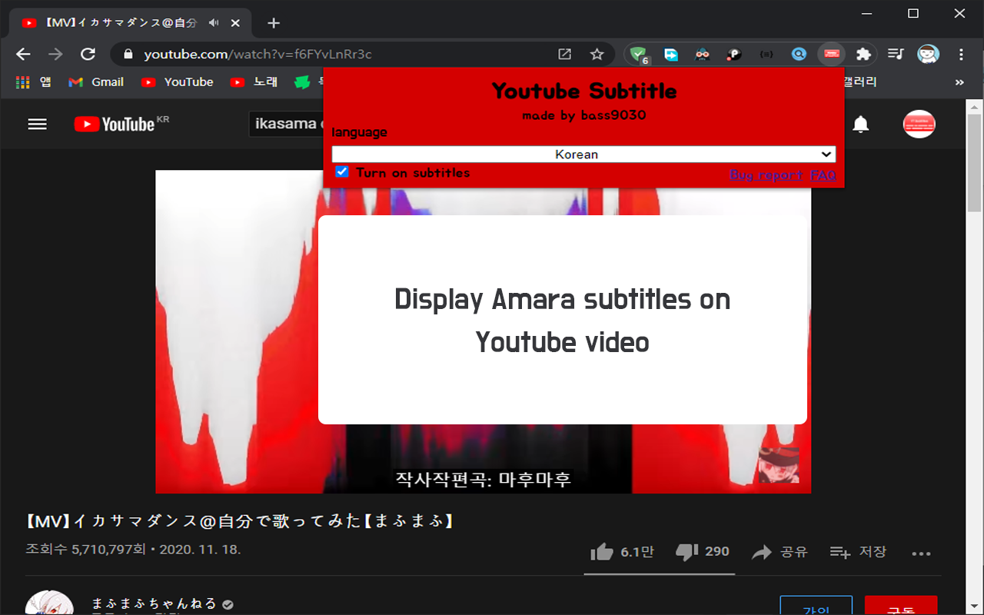Viewport: 984px width, 615px height.
Task: Bookmark this page with the star icon
Action: (597, 54)
